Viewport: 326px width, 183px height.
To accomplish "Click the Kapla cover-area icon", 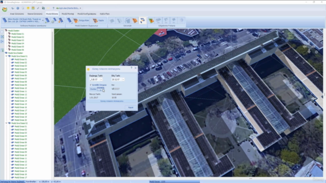I will (98, 20).
